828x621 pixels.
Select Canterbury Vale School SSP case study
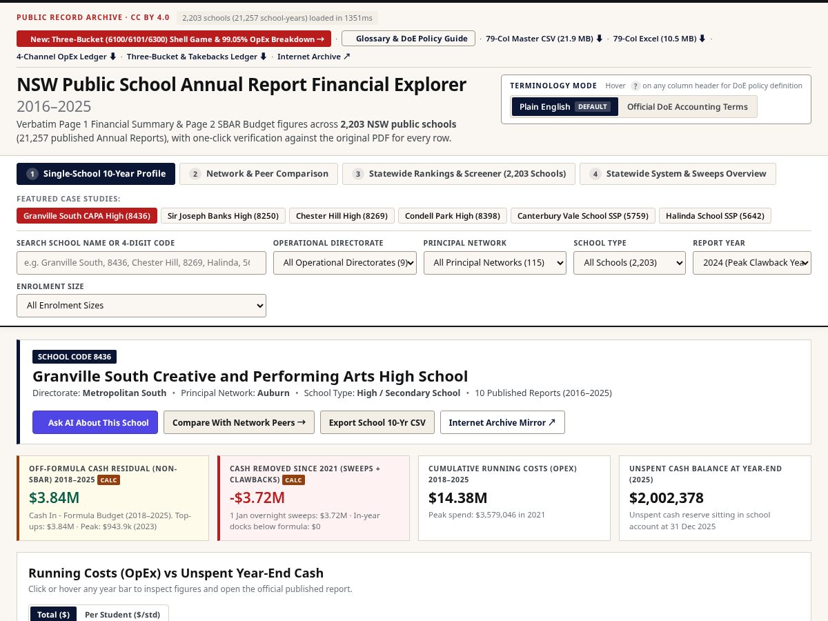[583, 216]
